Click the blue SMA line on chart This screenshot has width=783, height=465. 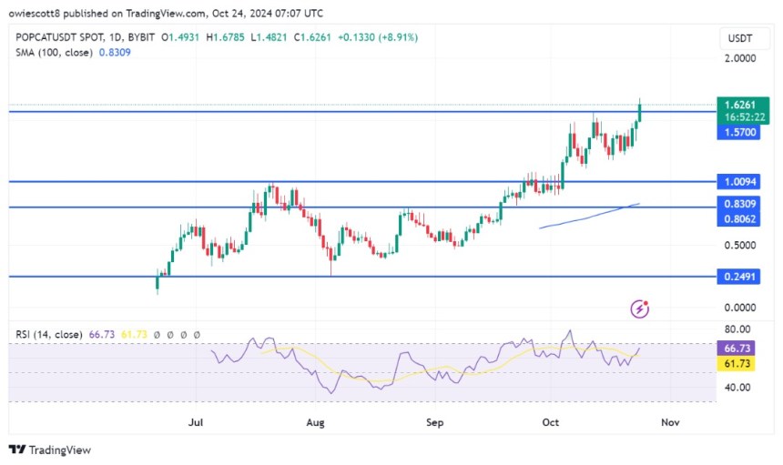[x=589, y=216]
